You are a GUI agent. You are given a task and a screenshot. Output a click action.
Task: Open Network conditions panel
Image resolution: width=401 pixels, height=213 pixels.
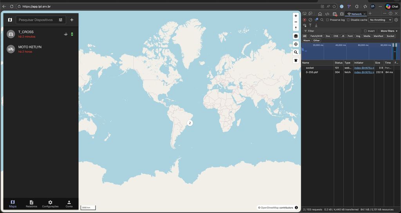coord(304,25)
